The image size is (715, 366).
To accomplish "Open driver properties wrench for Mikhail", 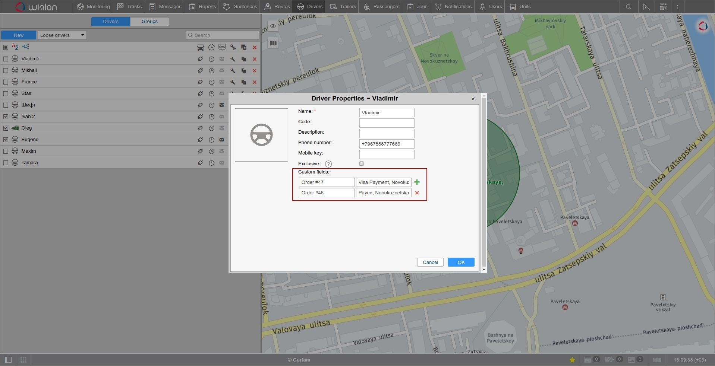I will click(233, 70).
